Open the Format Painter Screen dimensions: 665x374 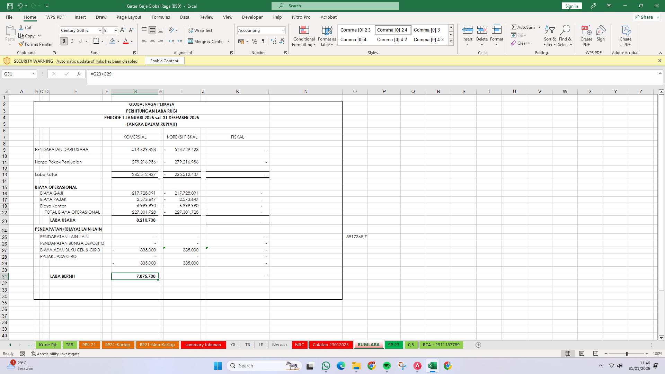click(36, 44)
